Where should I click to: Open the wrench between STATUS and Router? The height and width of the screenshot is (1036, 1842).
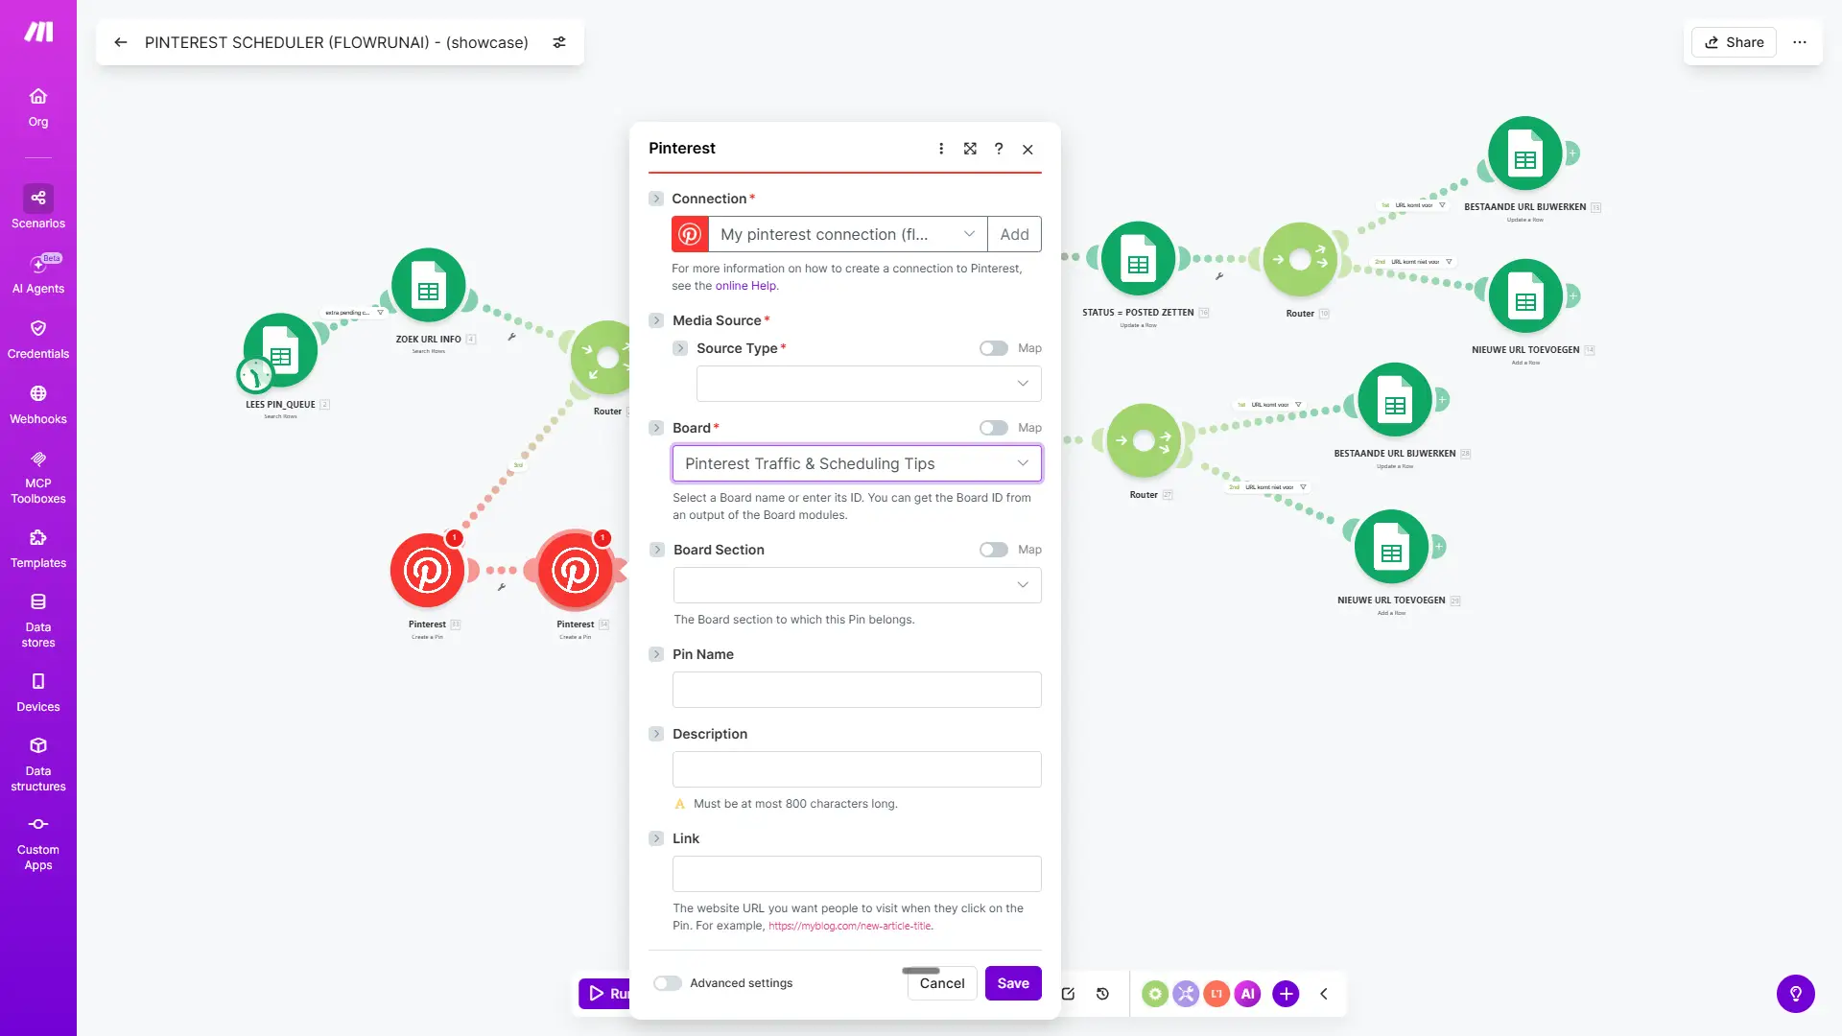[1219, 276]
